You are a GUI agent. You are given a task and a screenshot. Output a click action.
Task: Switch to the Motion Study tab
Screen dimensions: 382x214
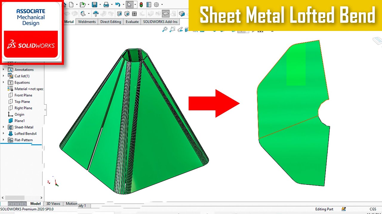(x=71, y=204)
